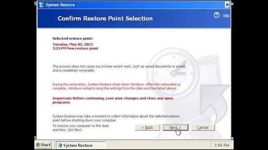Click 'This process does not cause' paragraph
This screenshot has width=268, height=150.
click(119, 68)
